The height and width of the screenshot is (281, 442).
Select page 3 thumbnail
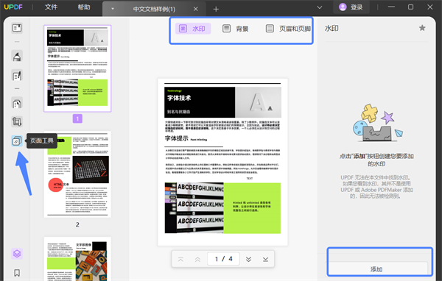click(77, 259)
